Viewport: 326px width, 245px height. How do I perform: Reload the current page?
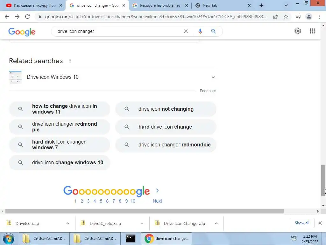27,17
